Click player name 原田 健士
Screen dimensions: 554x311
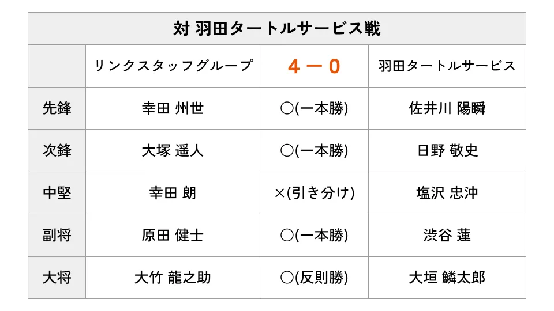173,235
